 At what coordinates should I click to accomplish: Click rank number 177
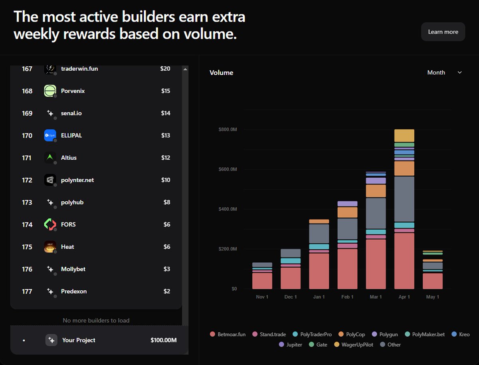(x=27, y=292)
